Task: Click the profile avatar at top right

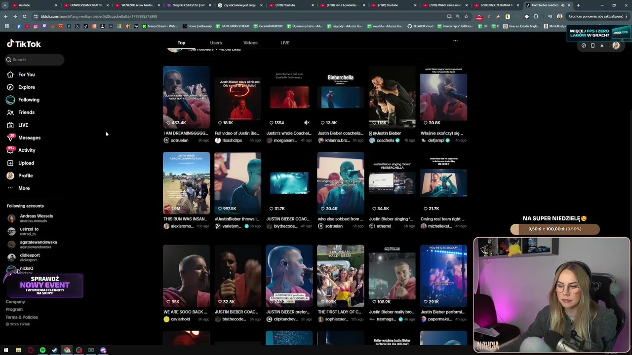Action: pos(616,45)
